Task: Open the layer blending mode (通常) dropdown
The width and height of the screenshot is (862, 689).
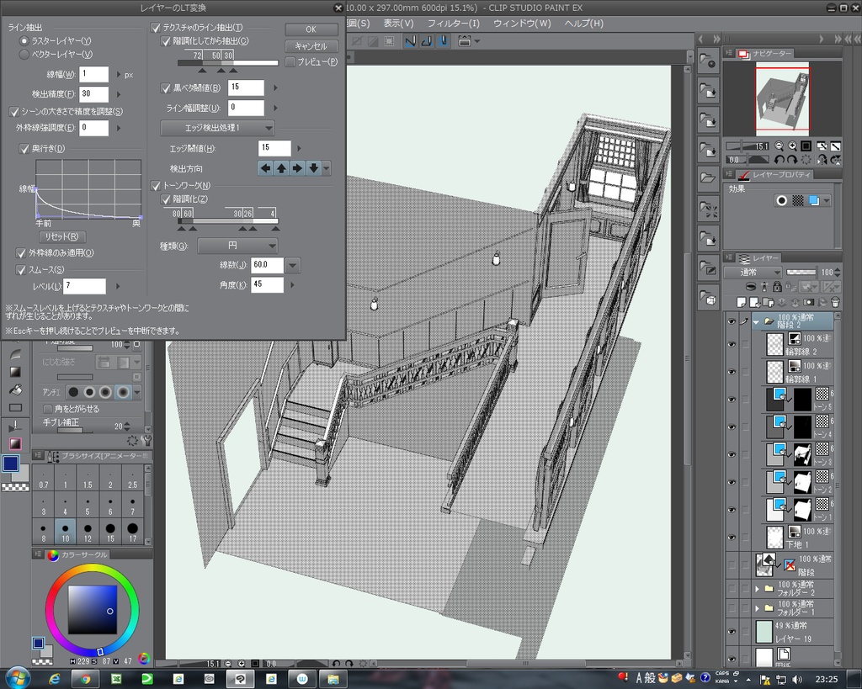Action: 752,273
